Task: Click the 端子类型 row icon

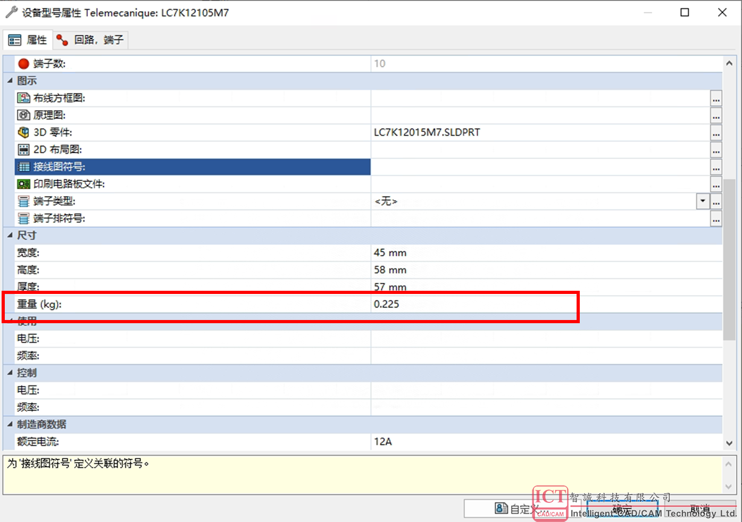Action: click(x=23, y=201)
